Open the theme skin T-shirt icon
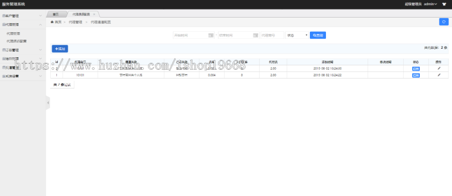The width and height of the screenshot is (452, 196). 444,5
